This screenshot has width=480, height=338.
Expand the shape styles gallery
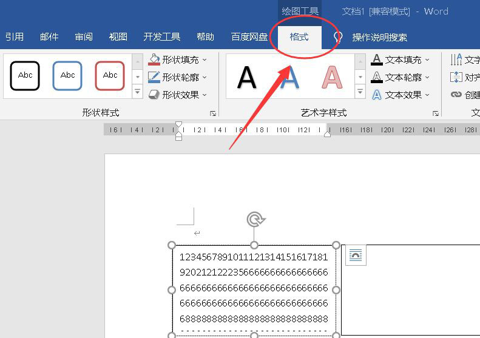click(x=138, y=92)
